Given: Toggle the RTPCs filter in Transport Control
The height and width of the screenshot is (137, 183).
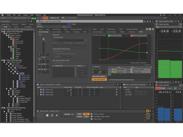Looking at the screenshot, I should [86, 114].
